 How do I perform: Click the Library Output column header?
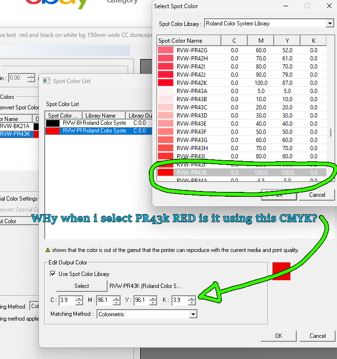139,115
